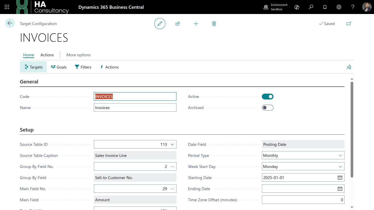Click the INVOICES page heading
Image resolution: width=374 pixels, height=210 pixels.
click(x=44, y=38)
